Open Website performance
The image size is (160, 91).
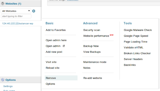pyautogui.click(x=96, y=36)
